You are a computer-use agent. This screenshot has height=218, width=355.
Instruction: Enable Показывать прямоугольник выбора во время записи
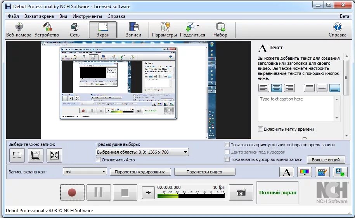click(x=227, y=144)
